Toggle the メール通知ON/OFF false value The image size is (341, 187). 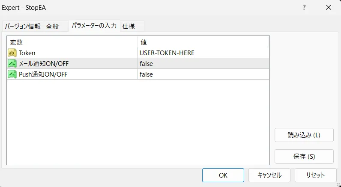pyautogui.click(x=146, y=64)
